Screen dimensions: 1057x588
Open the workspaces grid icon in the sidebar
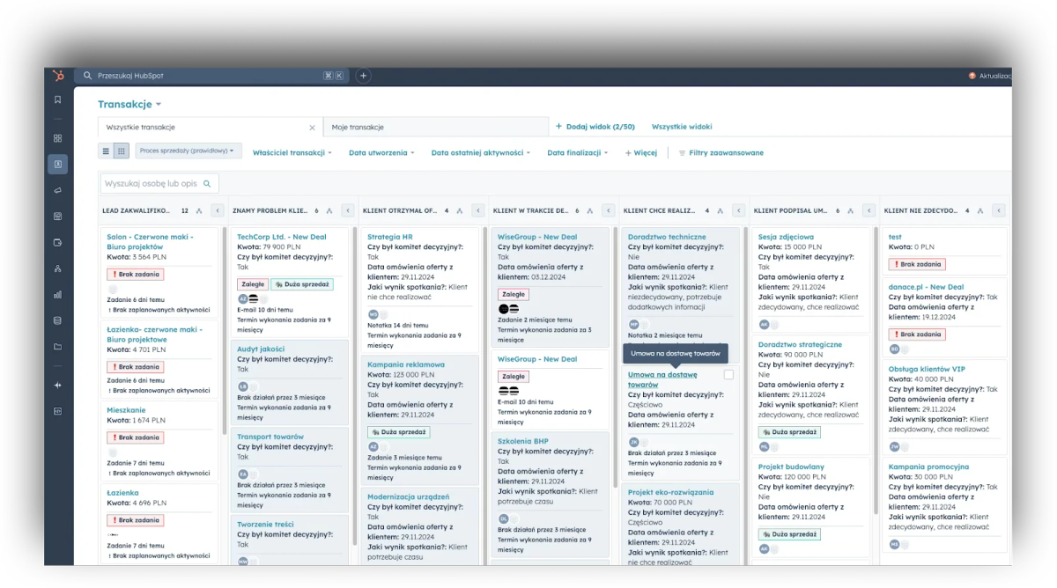point(58,138)
